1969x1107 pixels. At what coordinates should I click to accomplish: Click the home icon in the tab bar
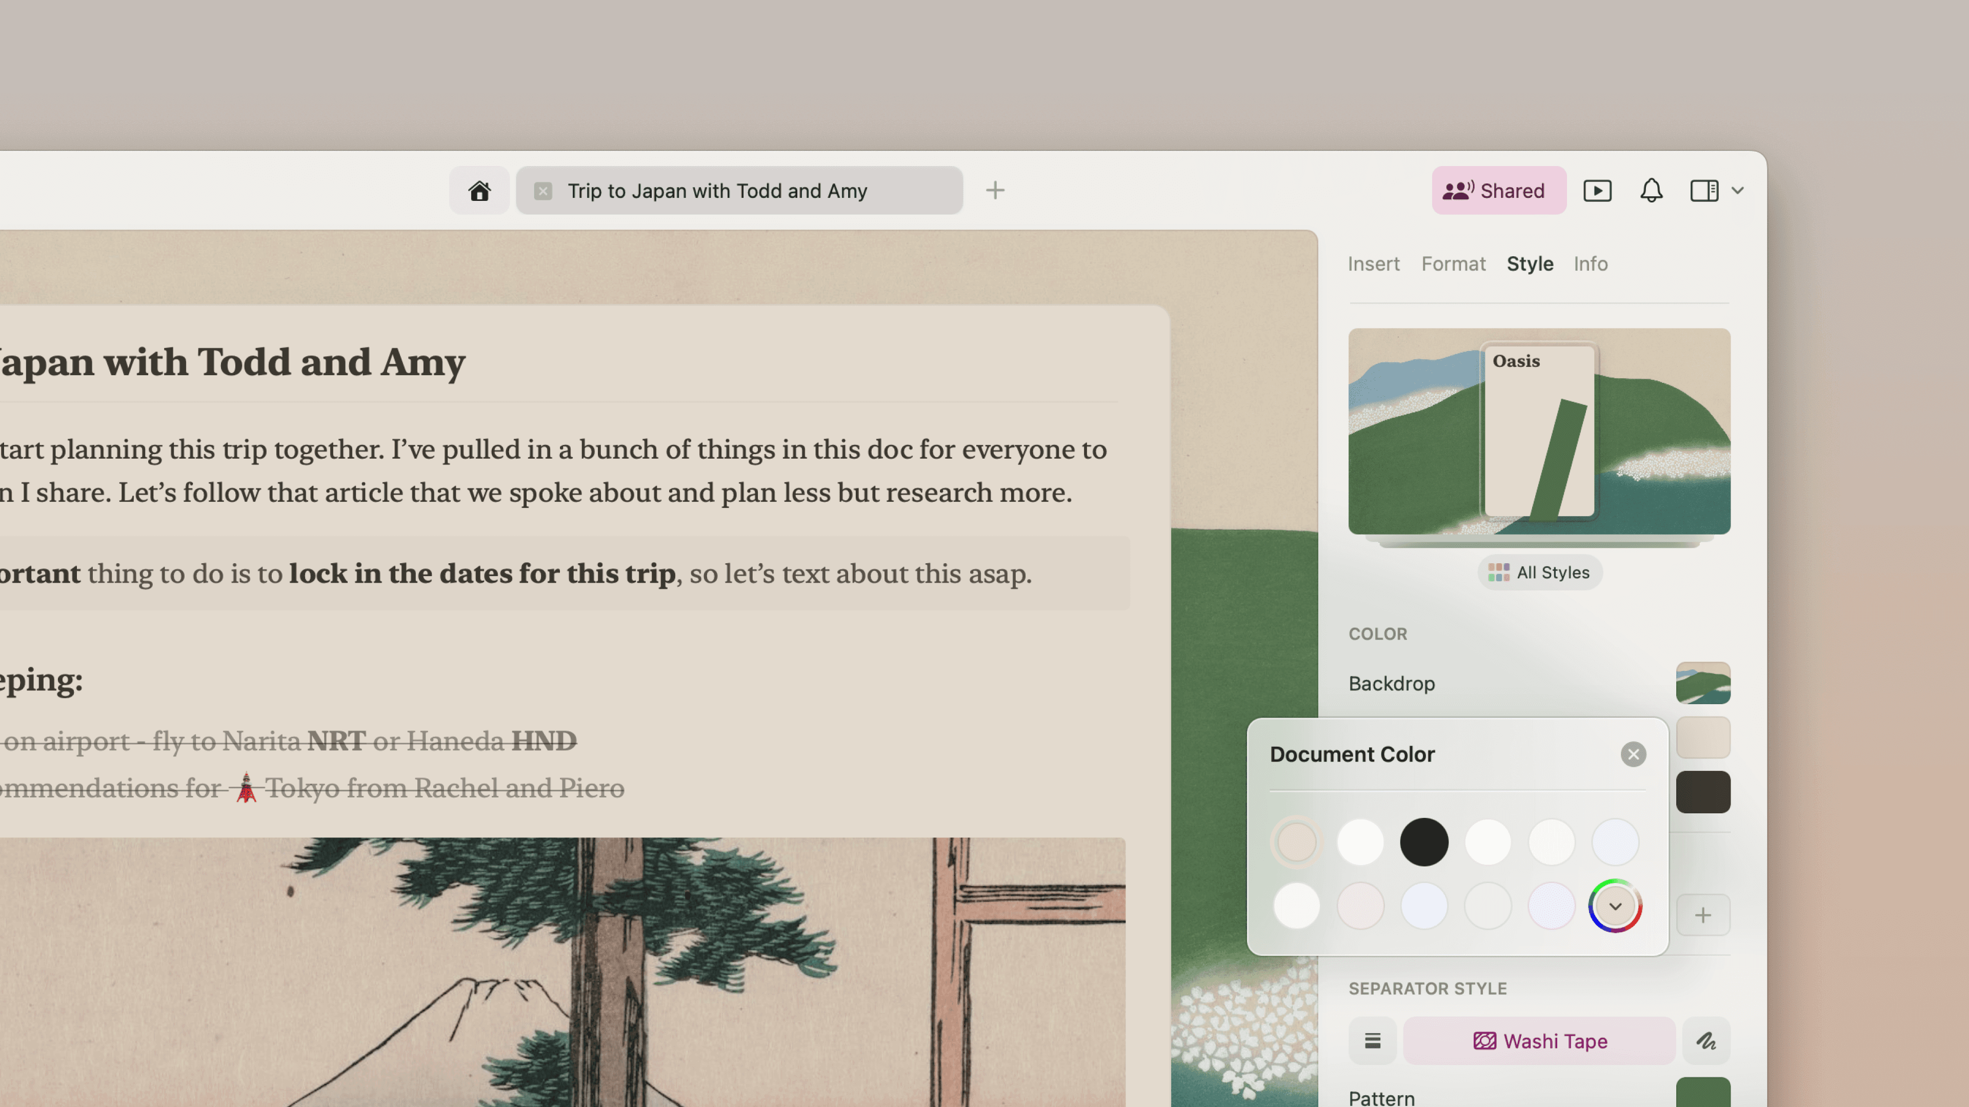coord(479,190)
